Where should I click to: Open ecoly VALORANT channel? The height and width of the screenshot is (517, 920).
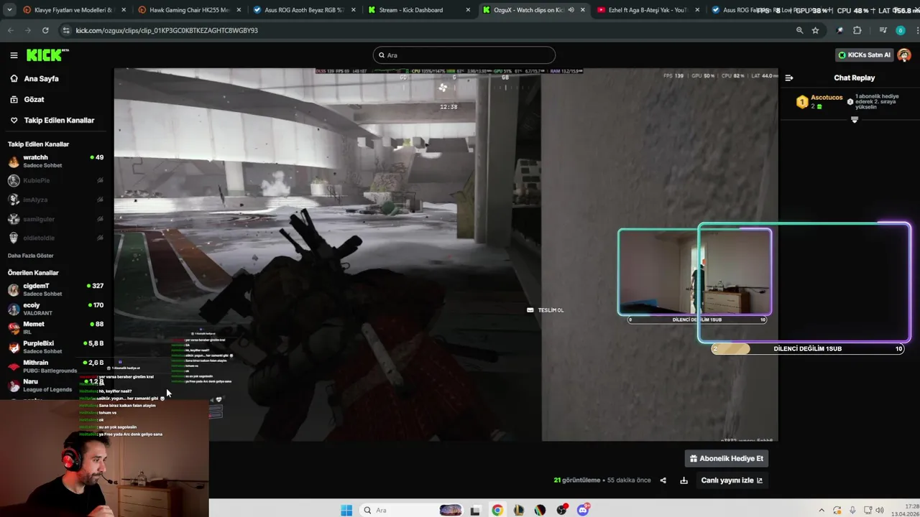click(56, 309)
